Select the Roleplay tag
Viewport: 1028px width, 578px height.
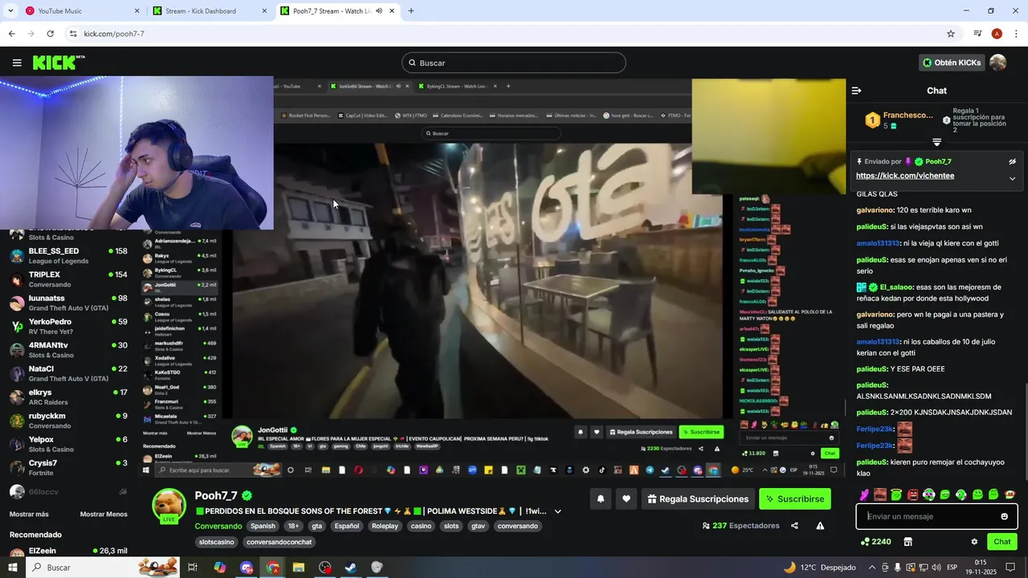(385, 527)
